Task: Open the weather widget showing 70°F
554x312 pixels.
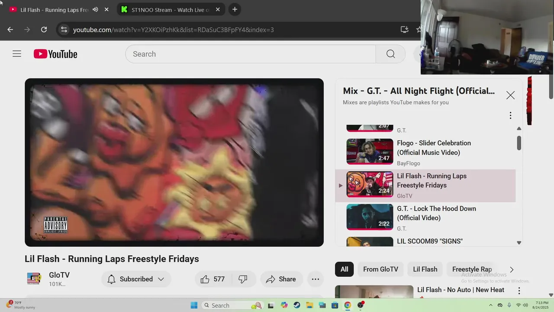Action: (21, 305)
